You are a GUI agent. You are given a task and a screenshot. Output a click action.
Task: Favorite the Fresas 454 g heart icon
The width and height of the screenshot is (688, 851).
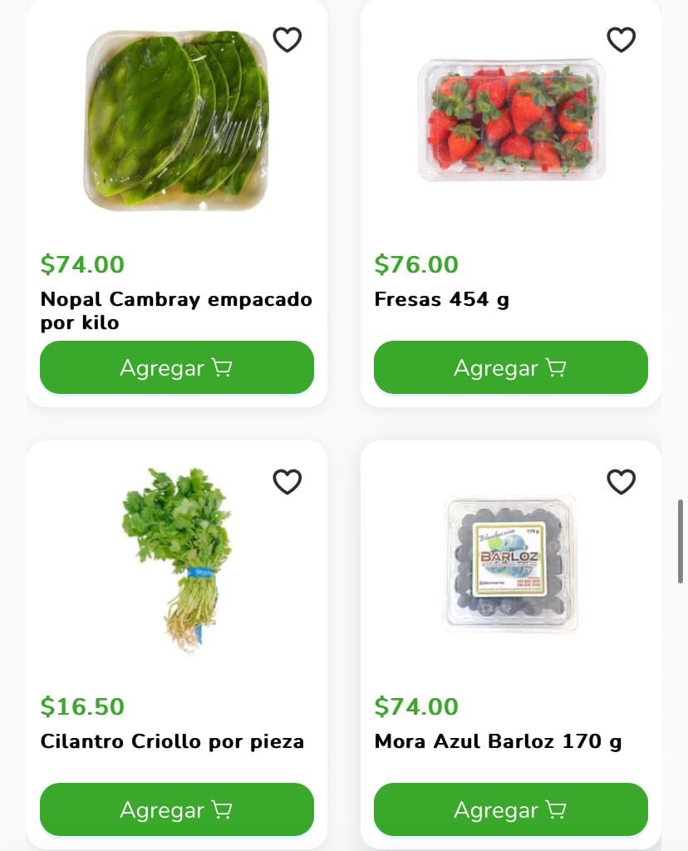(621, 39)
